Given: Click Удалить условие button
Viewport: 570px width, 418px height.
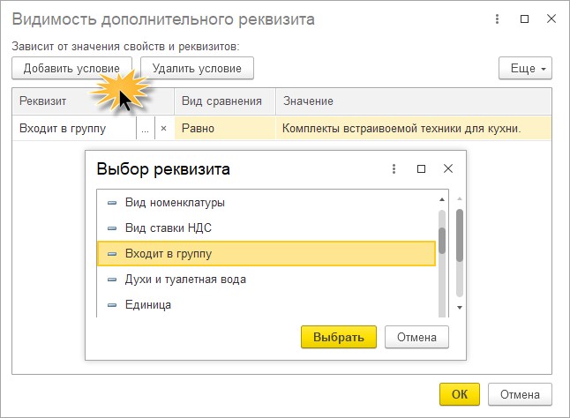Looking at the screenshot, I should pos(198,68).
